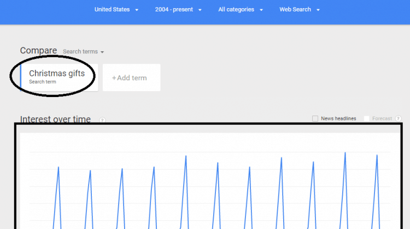Click the help icon next to Interest over time

tap(102, 120)
